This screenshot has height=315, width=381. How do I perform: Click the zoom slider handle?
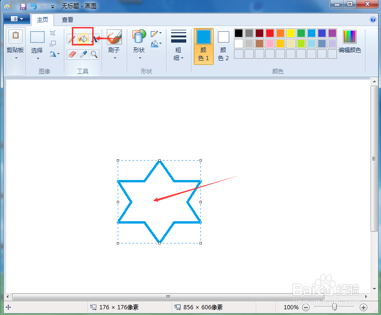tap(335, 307)
